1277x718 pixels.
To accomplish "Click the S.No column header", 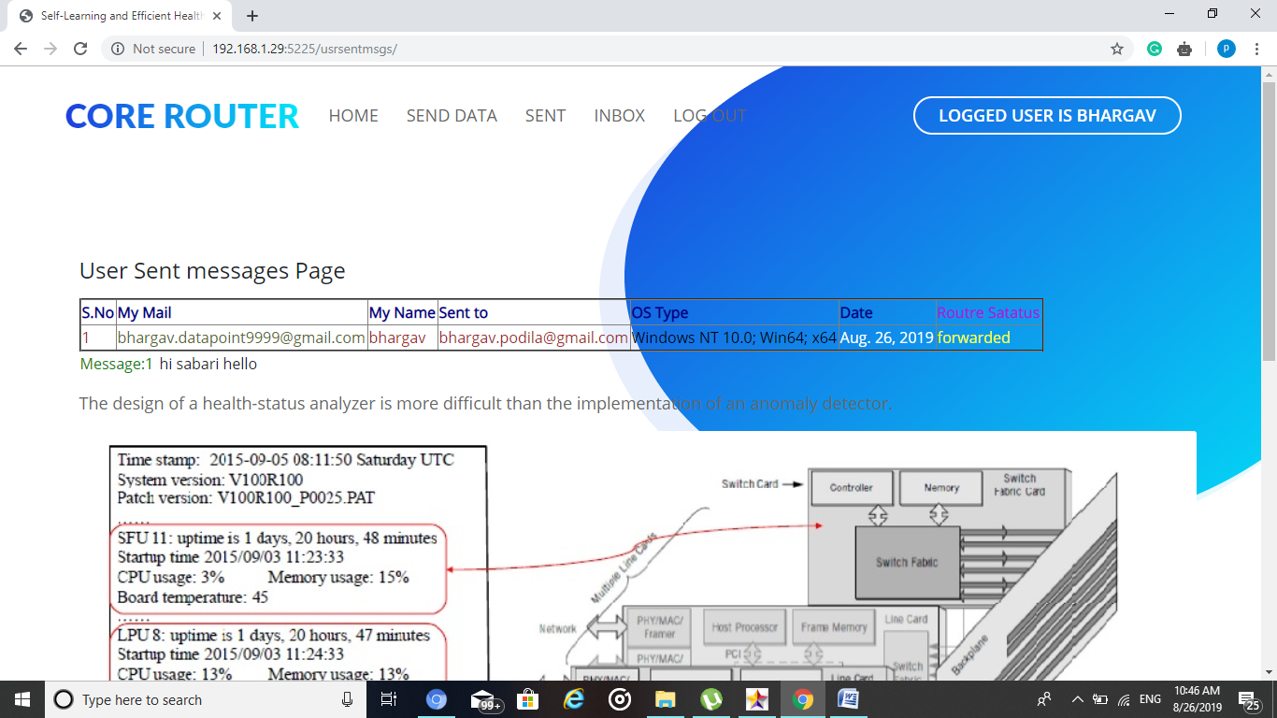I will tap(98, 312).
